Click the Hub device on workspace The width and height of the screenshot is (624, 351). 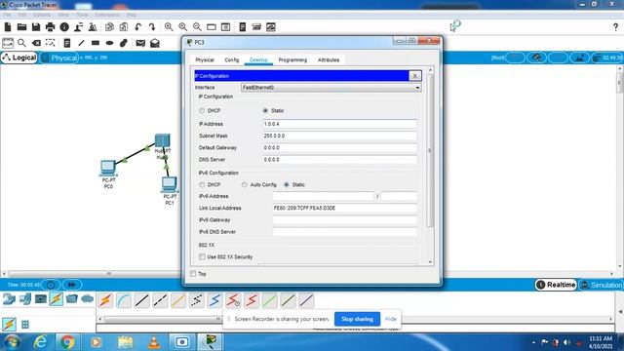point(163,140)
